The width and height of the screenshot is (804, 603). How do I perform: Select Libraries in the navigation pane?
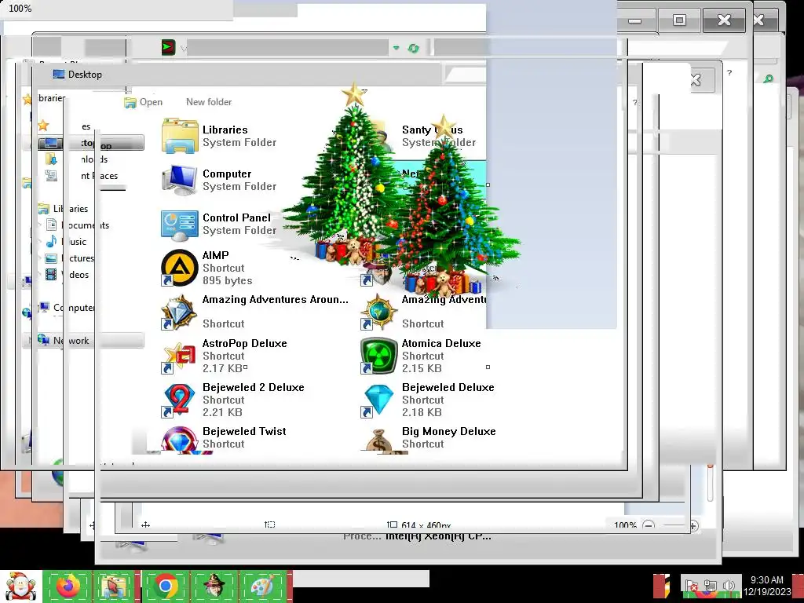pyautogui.click(x=64, y=209)
